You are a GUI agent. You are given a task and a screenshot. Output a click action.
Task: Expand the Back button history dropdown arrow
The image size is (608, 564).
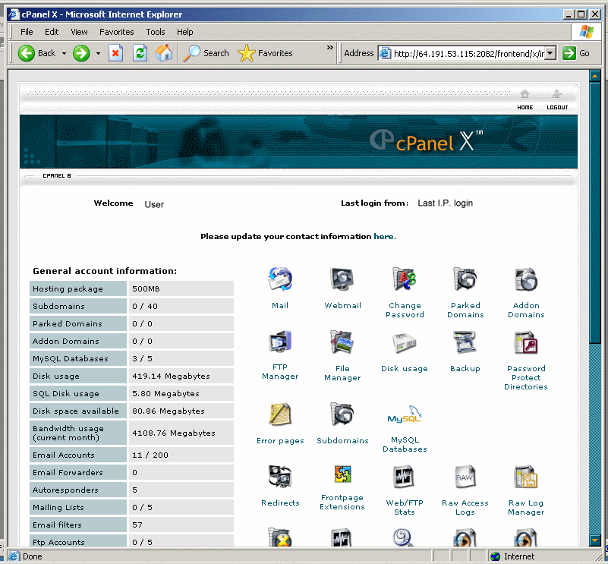pos(65,54)
